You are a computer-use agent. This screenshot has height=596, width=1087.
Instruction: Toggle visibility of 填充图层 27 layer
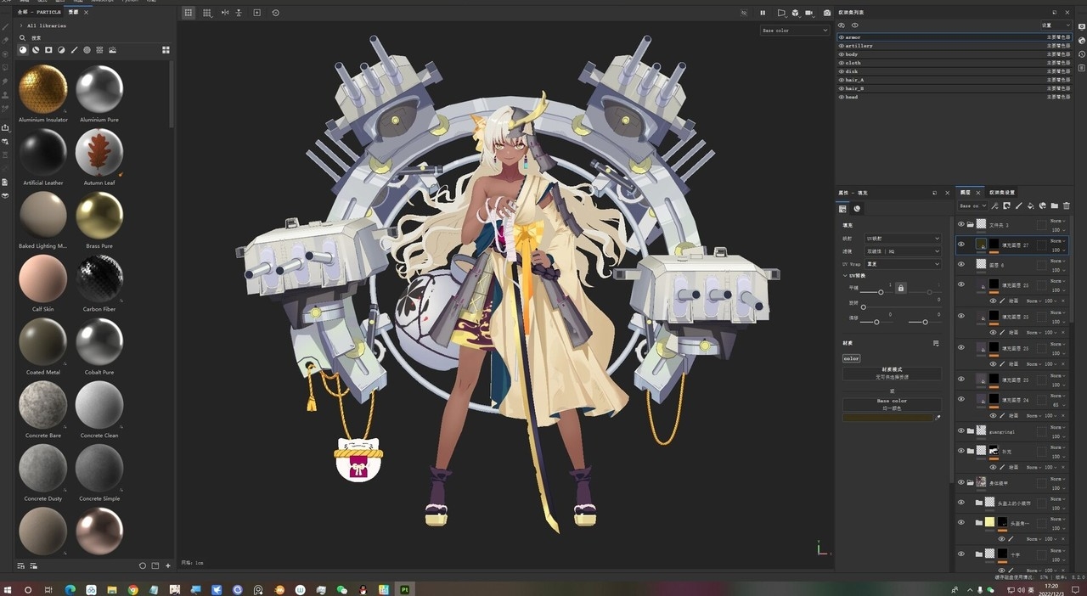click(961, 245)
